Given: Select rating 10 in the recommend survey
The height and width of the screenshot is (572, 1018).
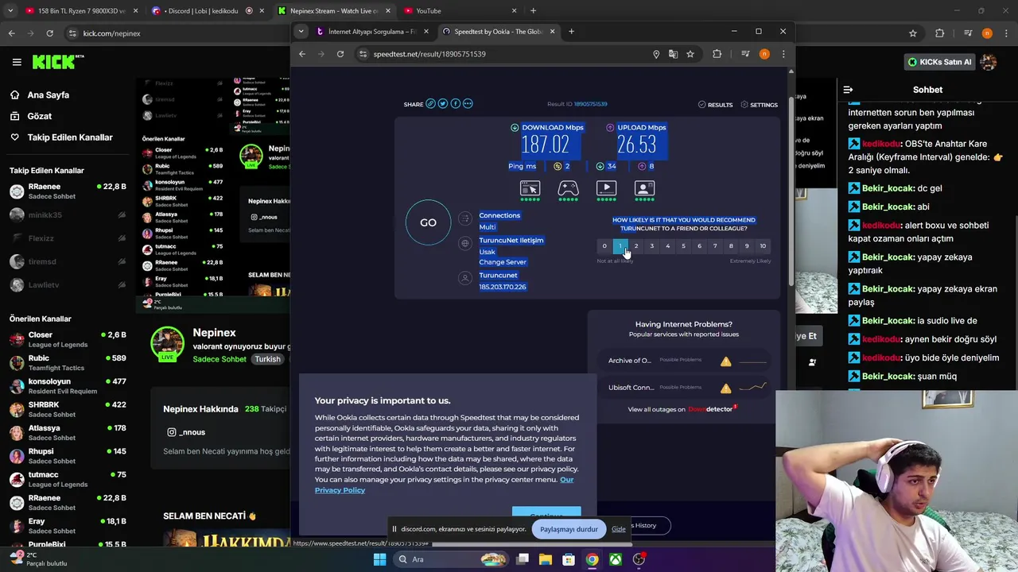Looking at the screenshot, I should [763, 246].
